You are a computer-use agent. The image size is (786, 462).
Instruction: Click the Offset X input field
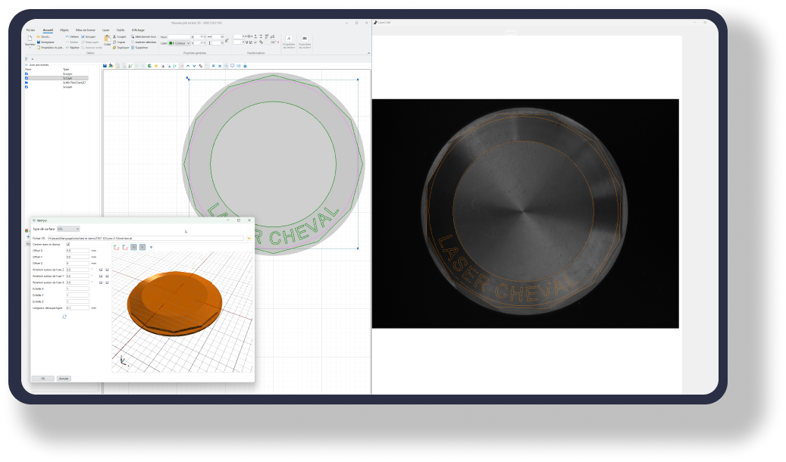77,250
